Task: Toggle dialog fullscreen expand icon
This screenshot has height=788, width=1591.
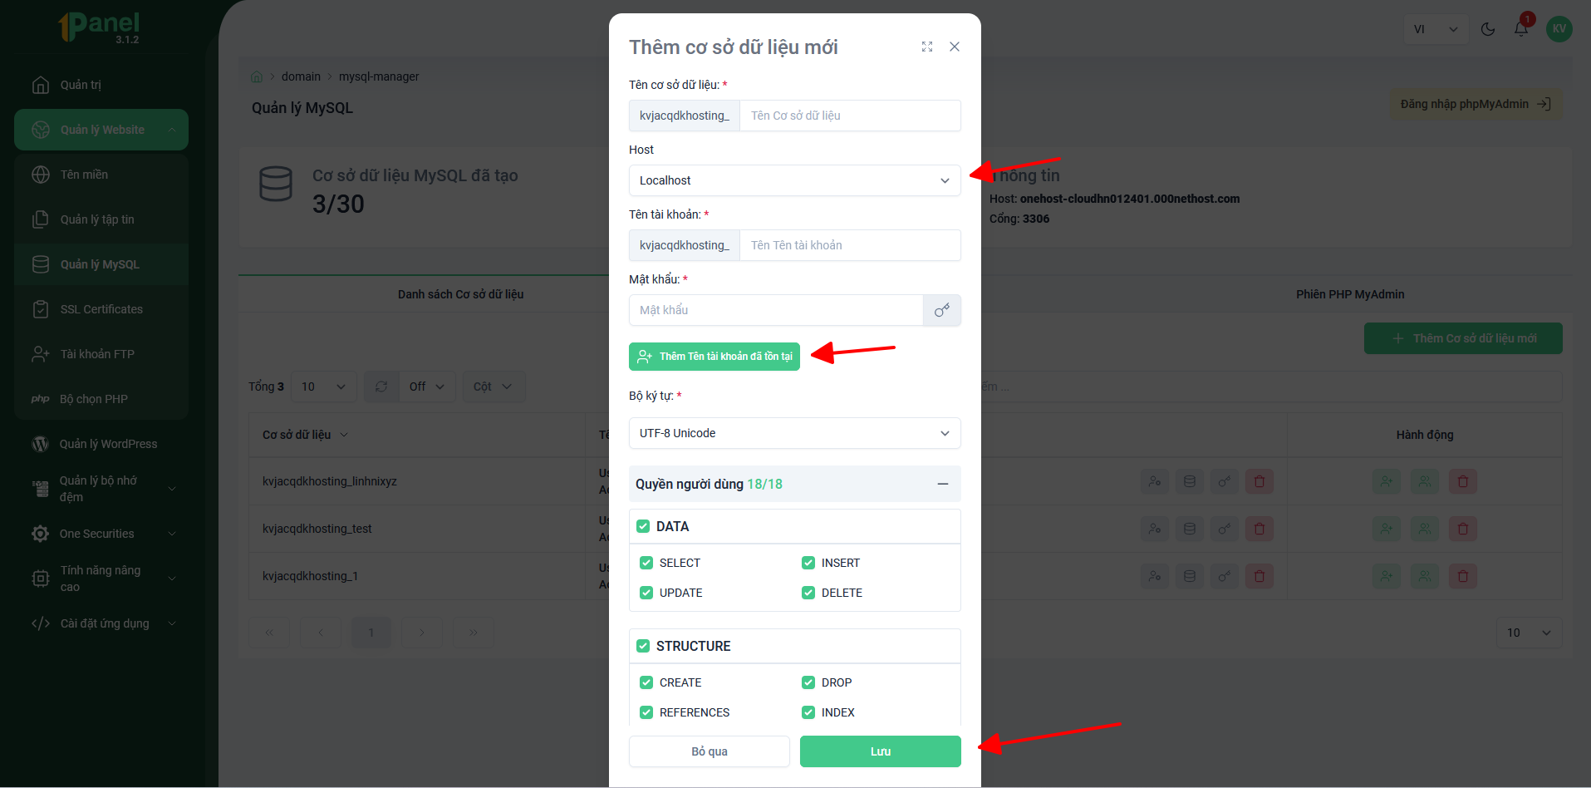Action: (x=927, y=47)
